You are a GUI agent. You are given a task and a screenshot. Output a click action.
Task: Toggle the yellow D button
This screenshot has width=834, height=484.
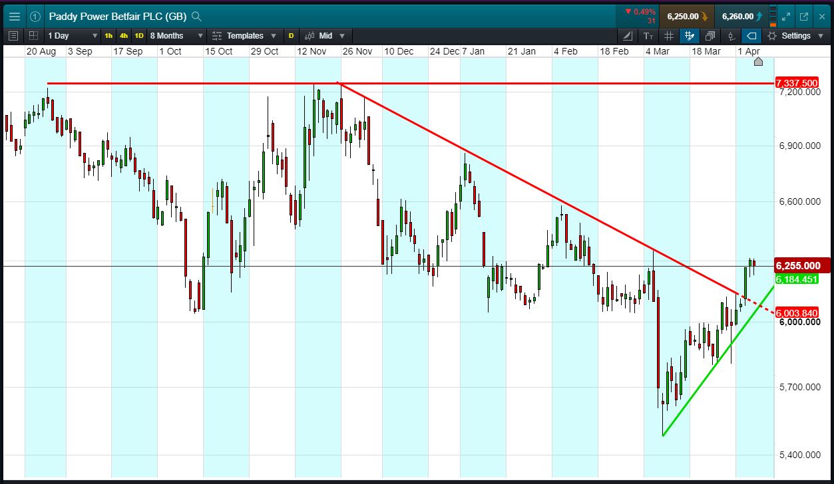pyautogui.click(x=291, y=36)
